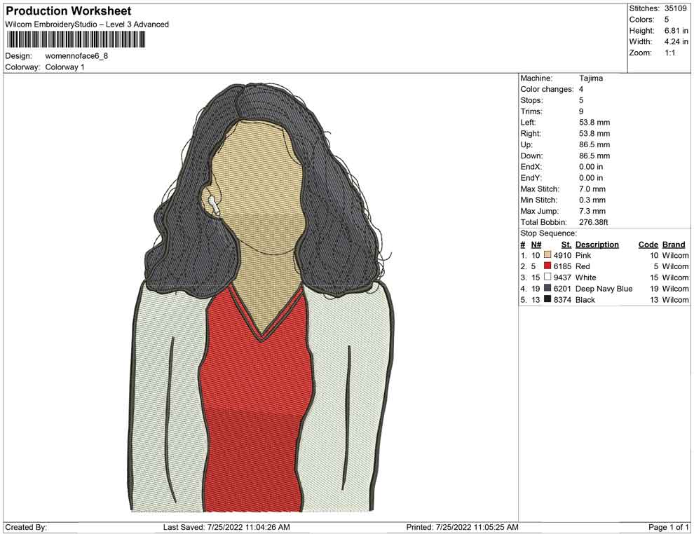This screenshot has height=534, width=694.
Task: Click the Machine value Tajima
Action: [x=591, y=78]
